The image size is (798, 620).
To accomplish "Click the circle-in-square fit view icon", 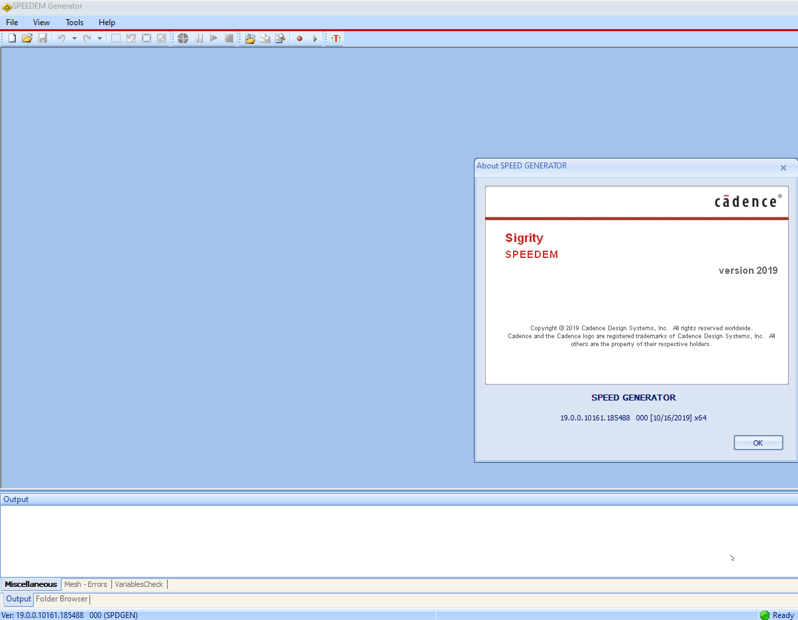I will tap(146, 38).
